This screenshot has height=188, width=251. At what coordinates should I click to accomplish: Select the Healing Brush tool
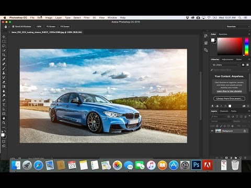[x=4, y=64]
